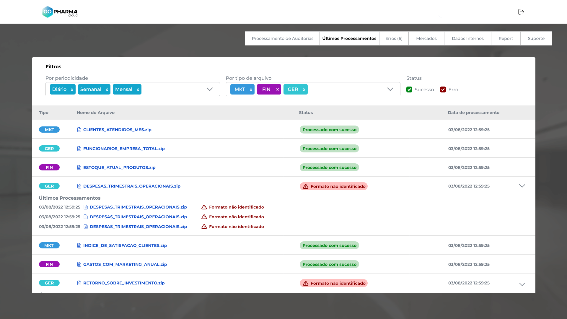
Task: Click the GER tag on FUNCIONARIOS_EMPRESA_TOTAL row
Action: 49,149
